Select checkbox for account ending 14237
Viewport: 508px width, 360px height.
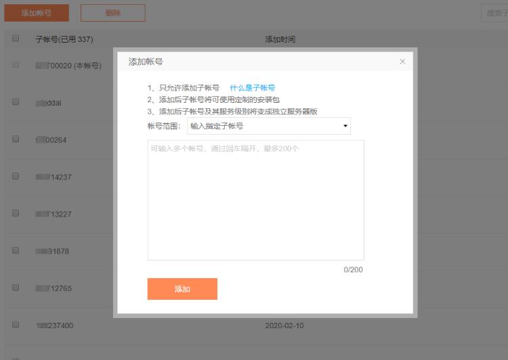15,176
